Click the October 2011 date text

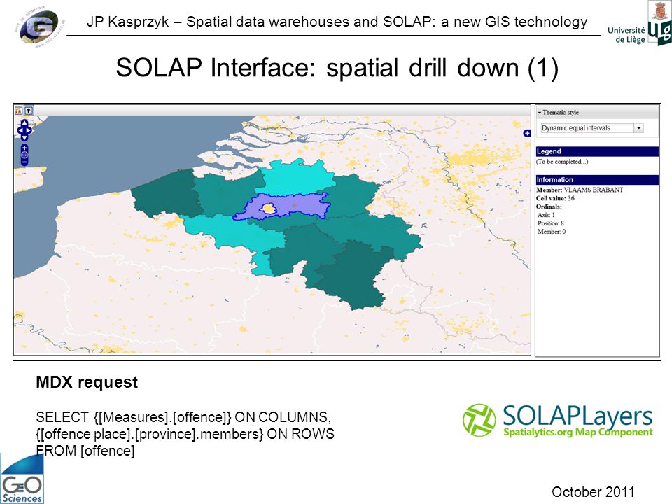tap(593, 491)
